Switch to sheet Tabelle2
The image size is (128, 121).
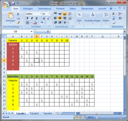(34, 113)
